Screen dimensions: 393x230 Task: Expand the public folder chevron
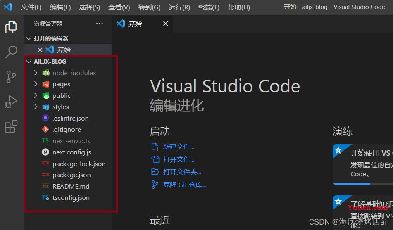[x=36, y=95]
